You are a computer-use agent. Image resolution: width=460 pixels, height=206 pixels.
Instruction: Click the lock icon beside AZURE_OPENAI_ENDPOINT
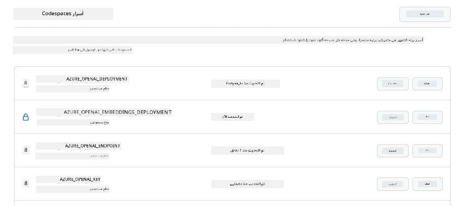point(26,150)
